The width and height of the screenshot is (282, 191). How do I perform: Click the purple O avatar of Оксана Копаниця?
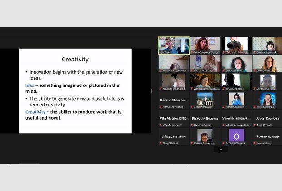tap(237, 135)
